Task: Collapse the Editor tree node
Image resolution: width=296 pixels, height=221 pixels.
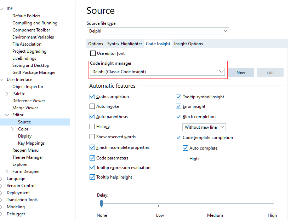Action: 7,115
